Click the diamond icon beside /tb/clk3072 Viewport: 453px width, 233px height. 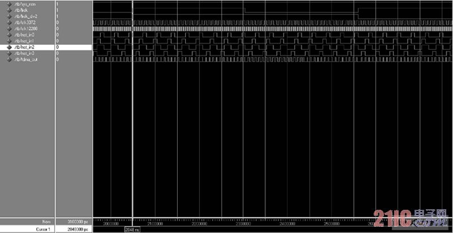coord(10,23)
